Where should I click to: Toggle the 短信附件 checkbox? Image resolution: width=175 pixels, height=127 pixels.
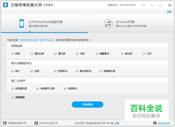click(55, 71)
